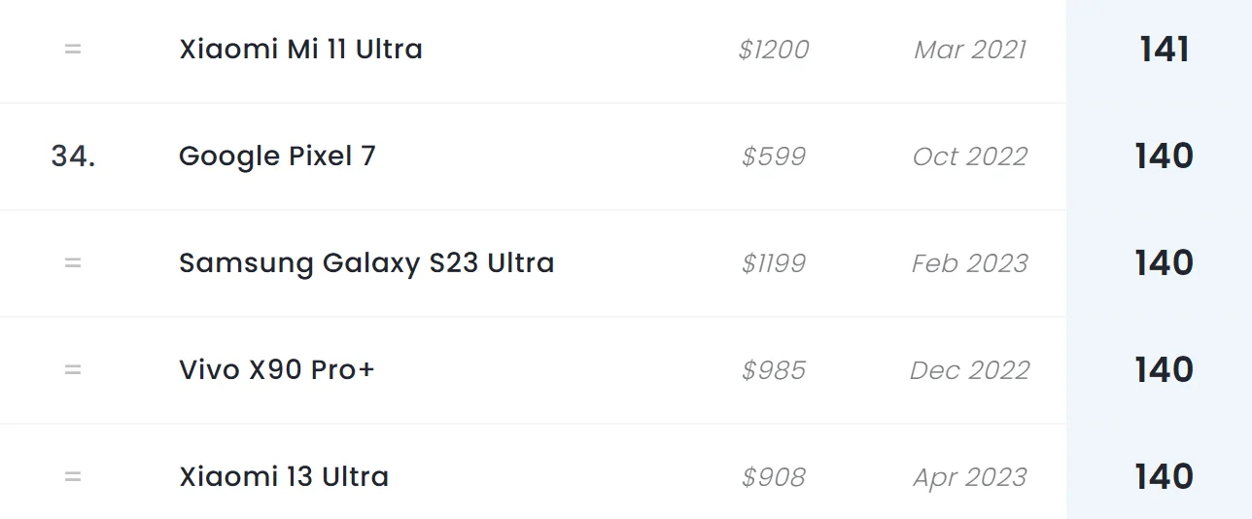This screenshot has height=519, width=1252.
Task: Click the $1200 price
Action: pyautogui.click(x=774, y=50)
